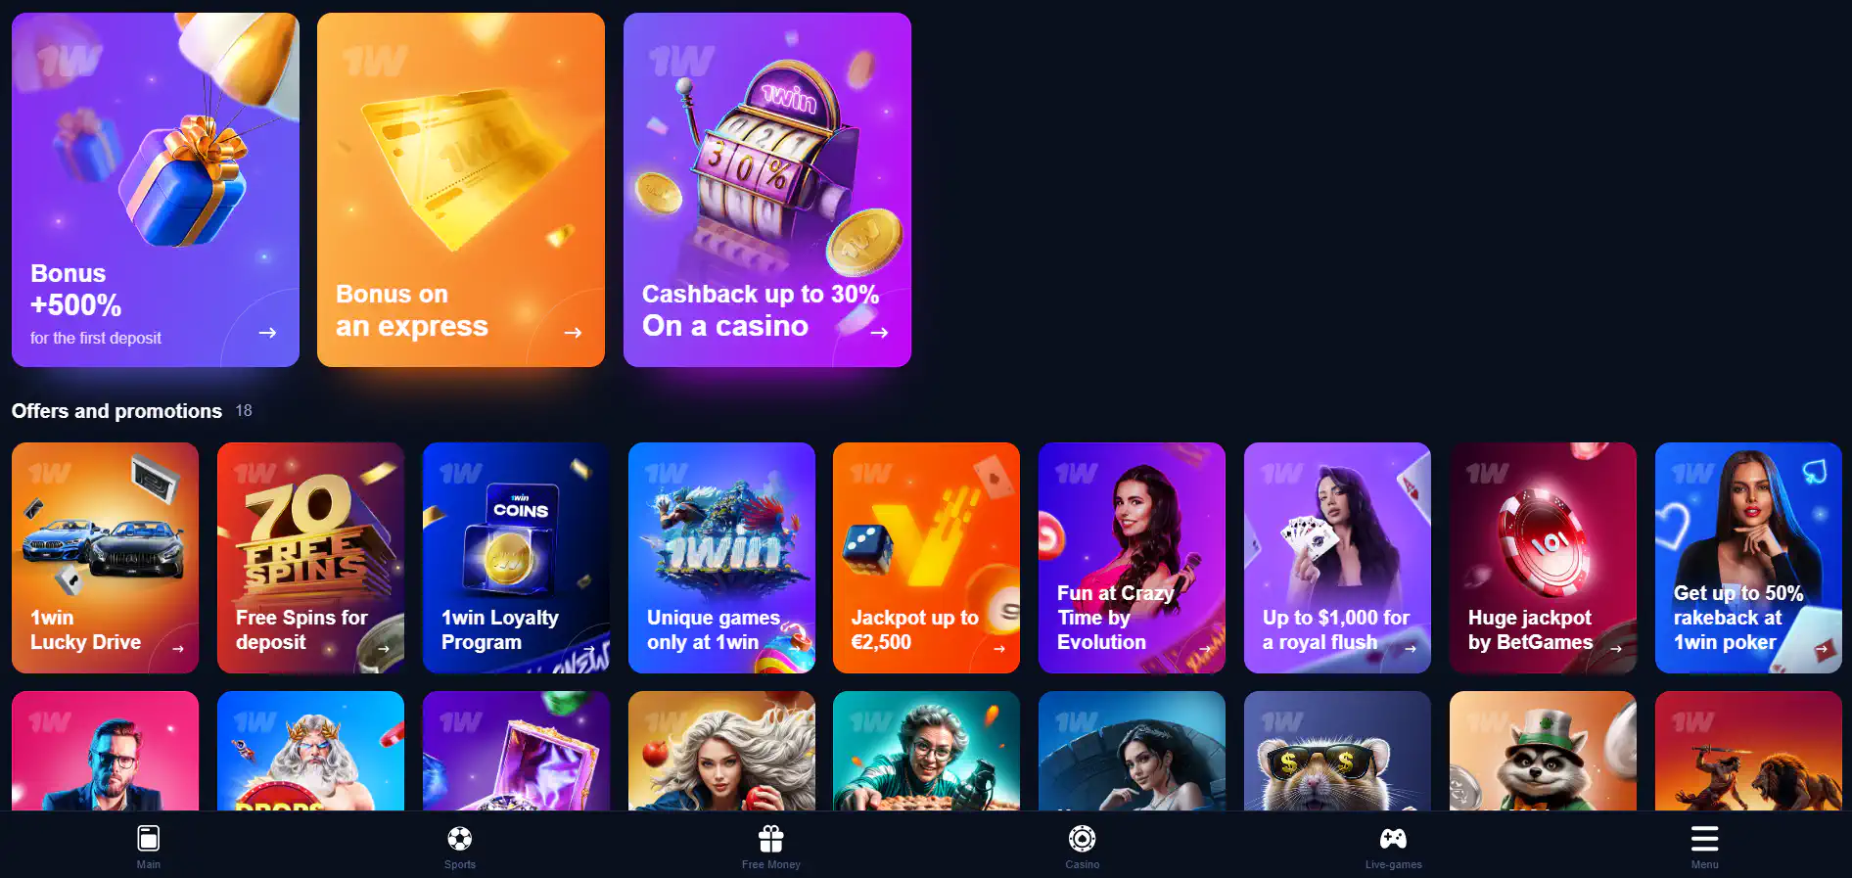Viewport: 1852px width, 878px height.
Task: Open 50% rakeback at 1win poker card
Action: (1748, 558)
